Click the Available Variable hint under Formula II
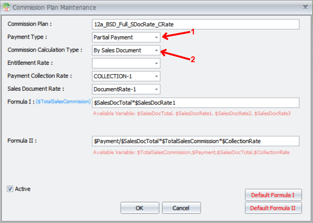 click(191, 152)
